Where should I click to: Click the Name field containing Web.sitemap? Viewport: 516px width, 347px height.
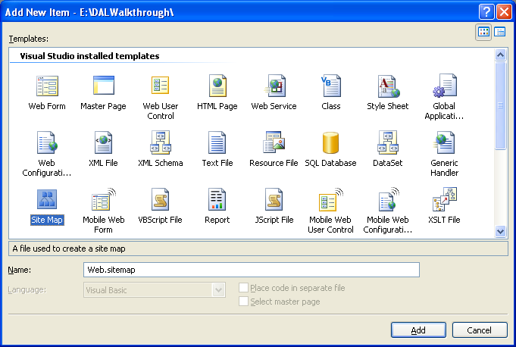(x=252, y=270)
